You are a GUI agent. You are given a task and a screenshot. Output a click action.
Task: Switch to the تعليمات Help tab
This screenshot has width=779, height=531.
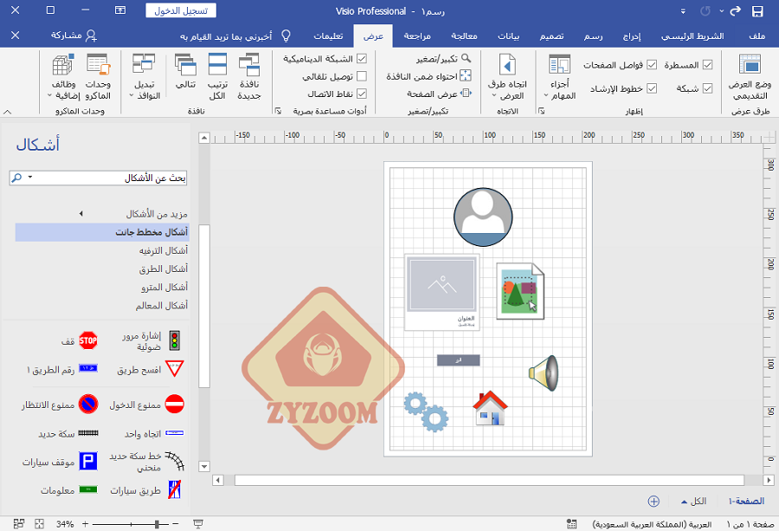coord(328,36)
